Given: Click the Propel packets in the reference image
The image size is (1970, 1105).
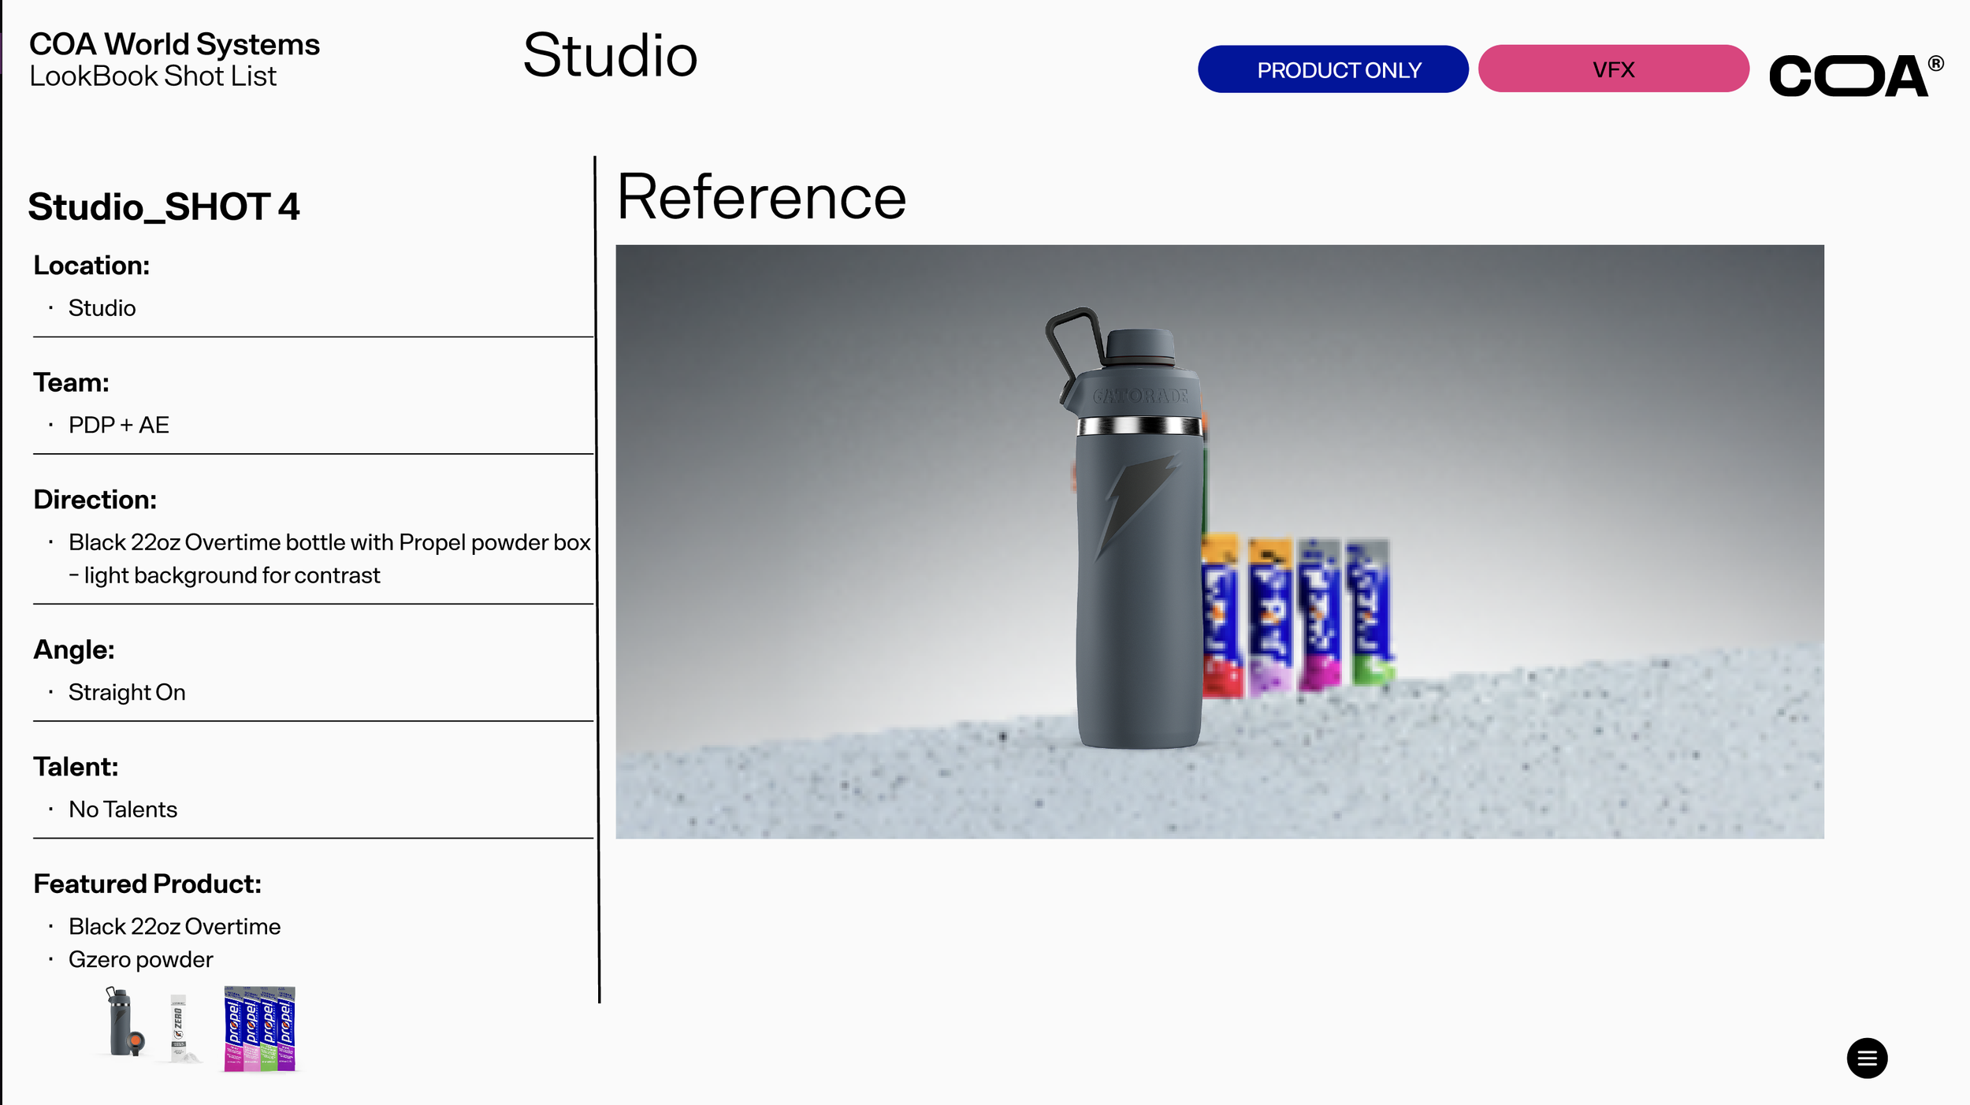Looking at the screenshot, I should 1296,615.
